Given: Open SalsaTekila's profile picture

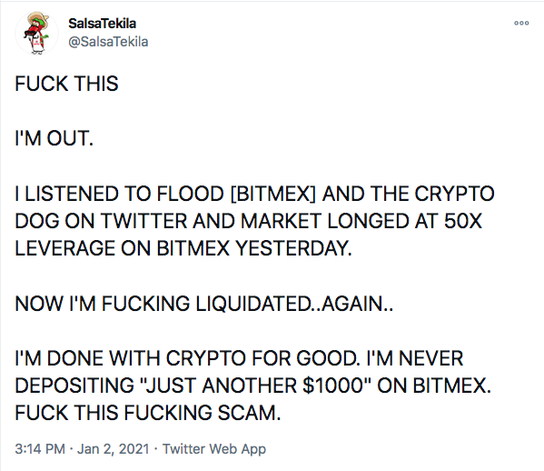Looking at the screenshot, I should pyautogui.click(x=36, y=34).
